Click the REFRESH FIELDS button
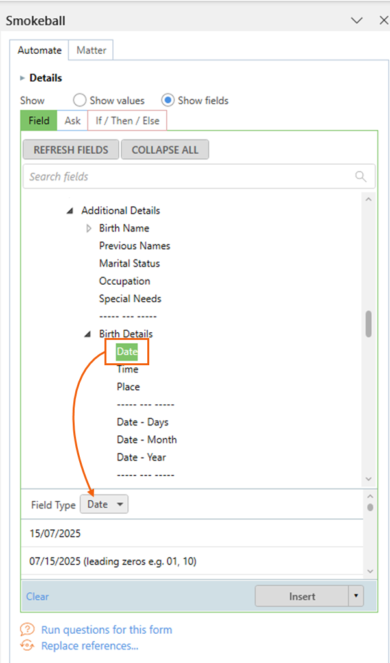The height and width of the screenshot is (663, 390). pyautogui.click(x=71, y=150)
